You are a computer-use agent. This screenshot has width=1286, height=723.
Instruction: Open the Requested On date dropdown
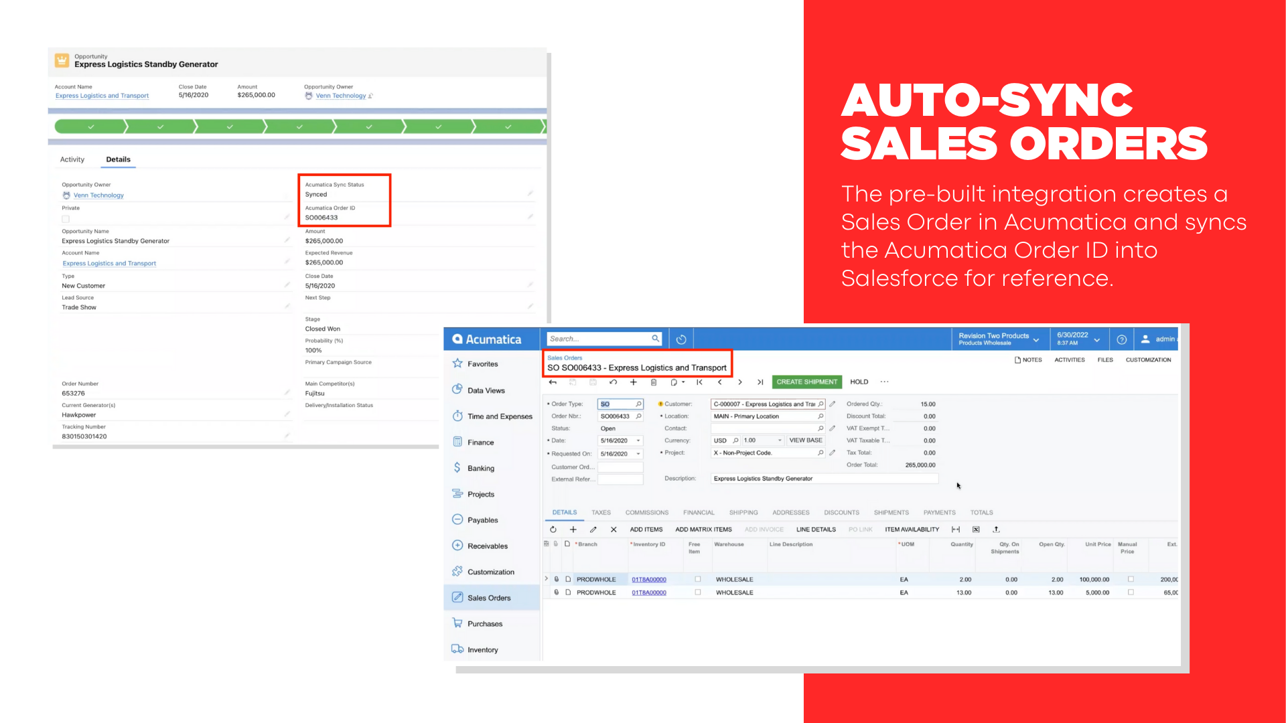click(x=638, y=454)
